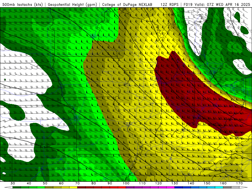The image size is (252, 189).
Task: Click the 130 label on the color scale
Action: [175, 183]
